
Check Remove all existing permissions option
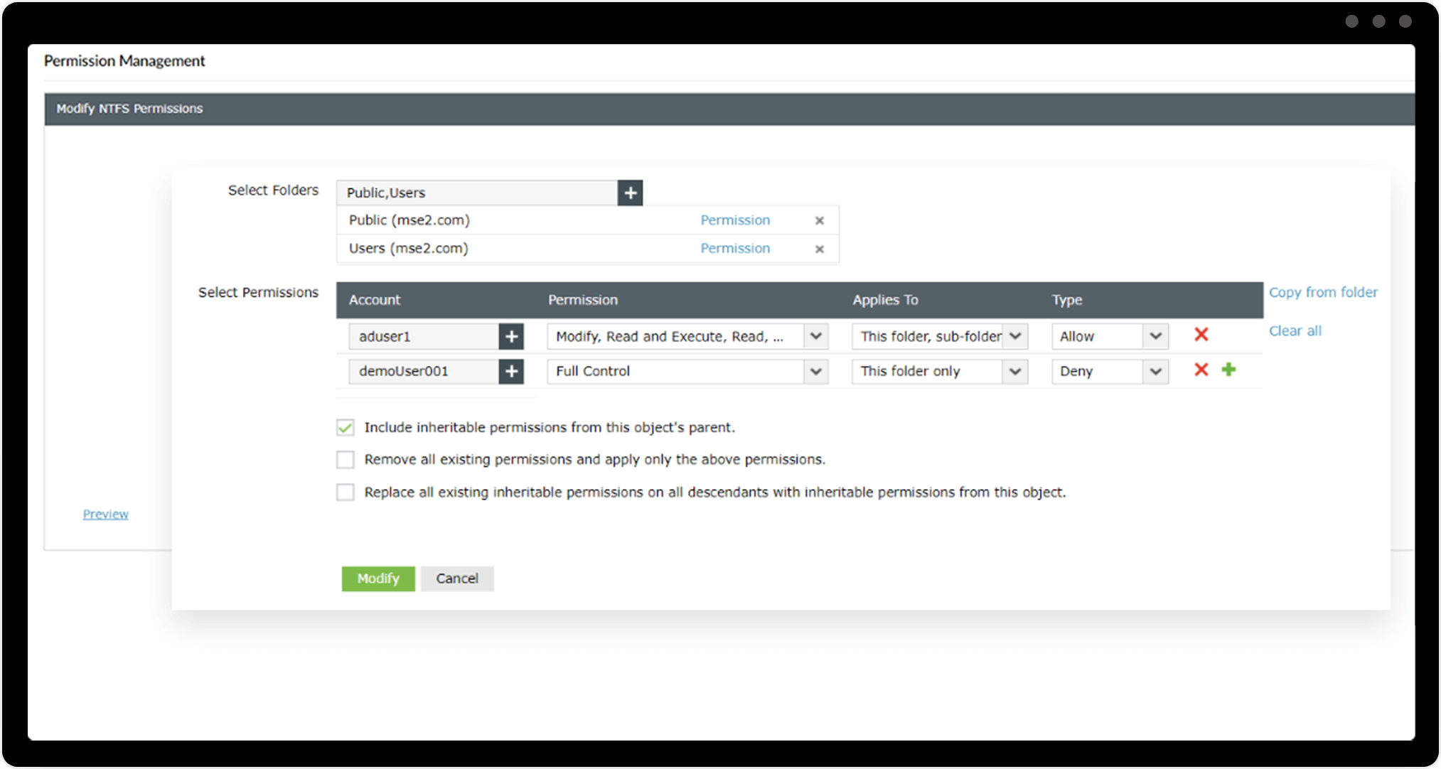(345, 460)
